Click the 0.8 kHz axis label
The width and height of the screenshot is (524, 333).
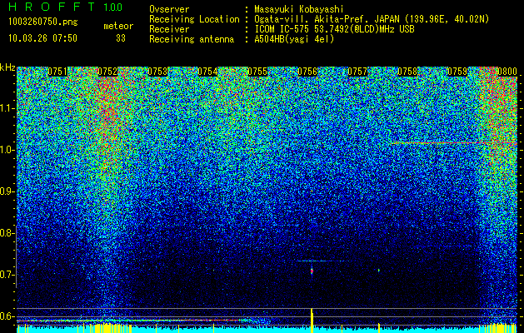pyautogui.click(x=7, y=233)
